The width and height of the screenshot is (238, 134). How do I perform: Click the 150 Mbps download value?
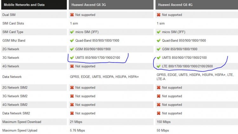click(x=164, y=122)
